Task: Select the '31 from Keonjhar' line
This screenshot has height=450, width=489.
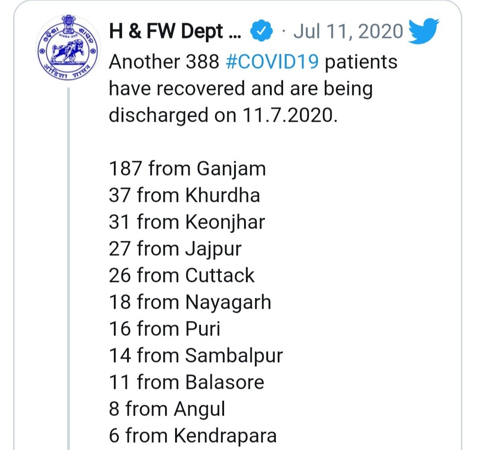Action: coord(187,222)
